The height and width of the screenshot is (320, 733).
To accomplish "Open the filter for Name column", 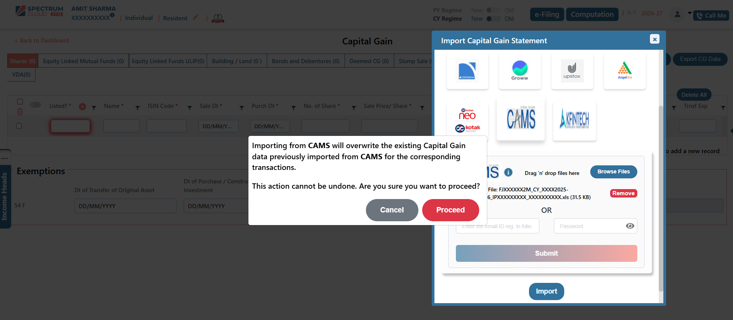I will tap(137, 108).
